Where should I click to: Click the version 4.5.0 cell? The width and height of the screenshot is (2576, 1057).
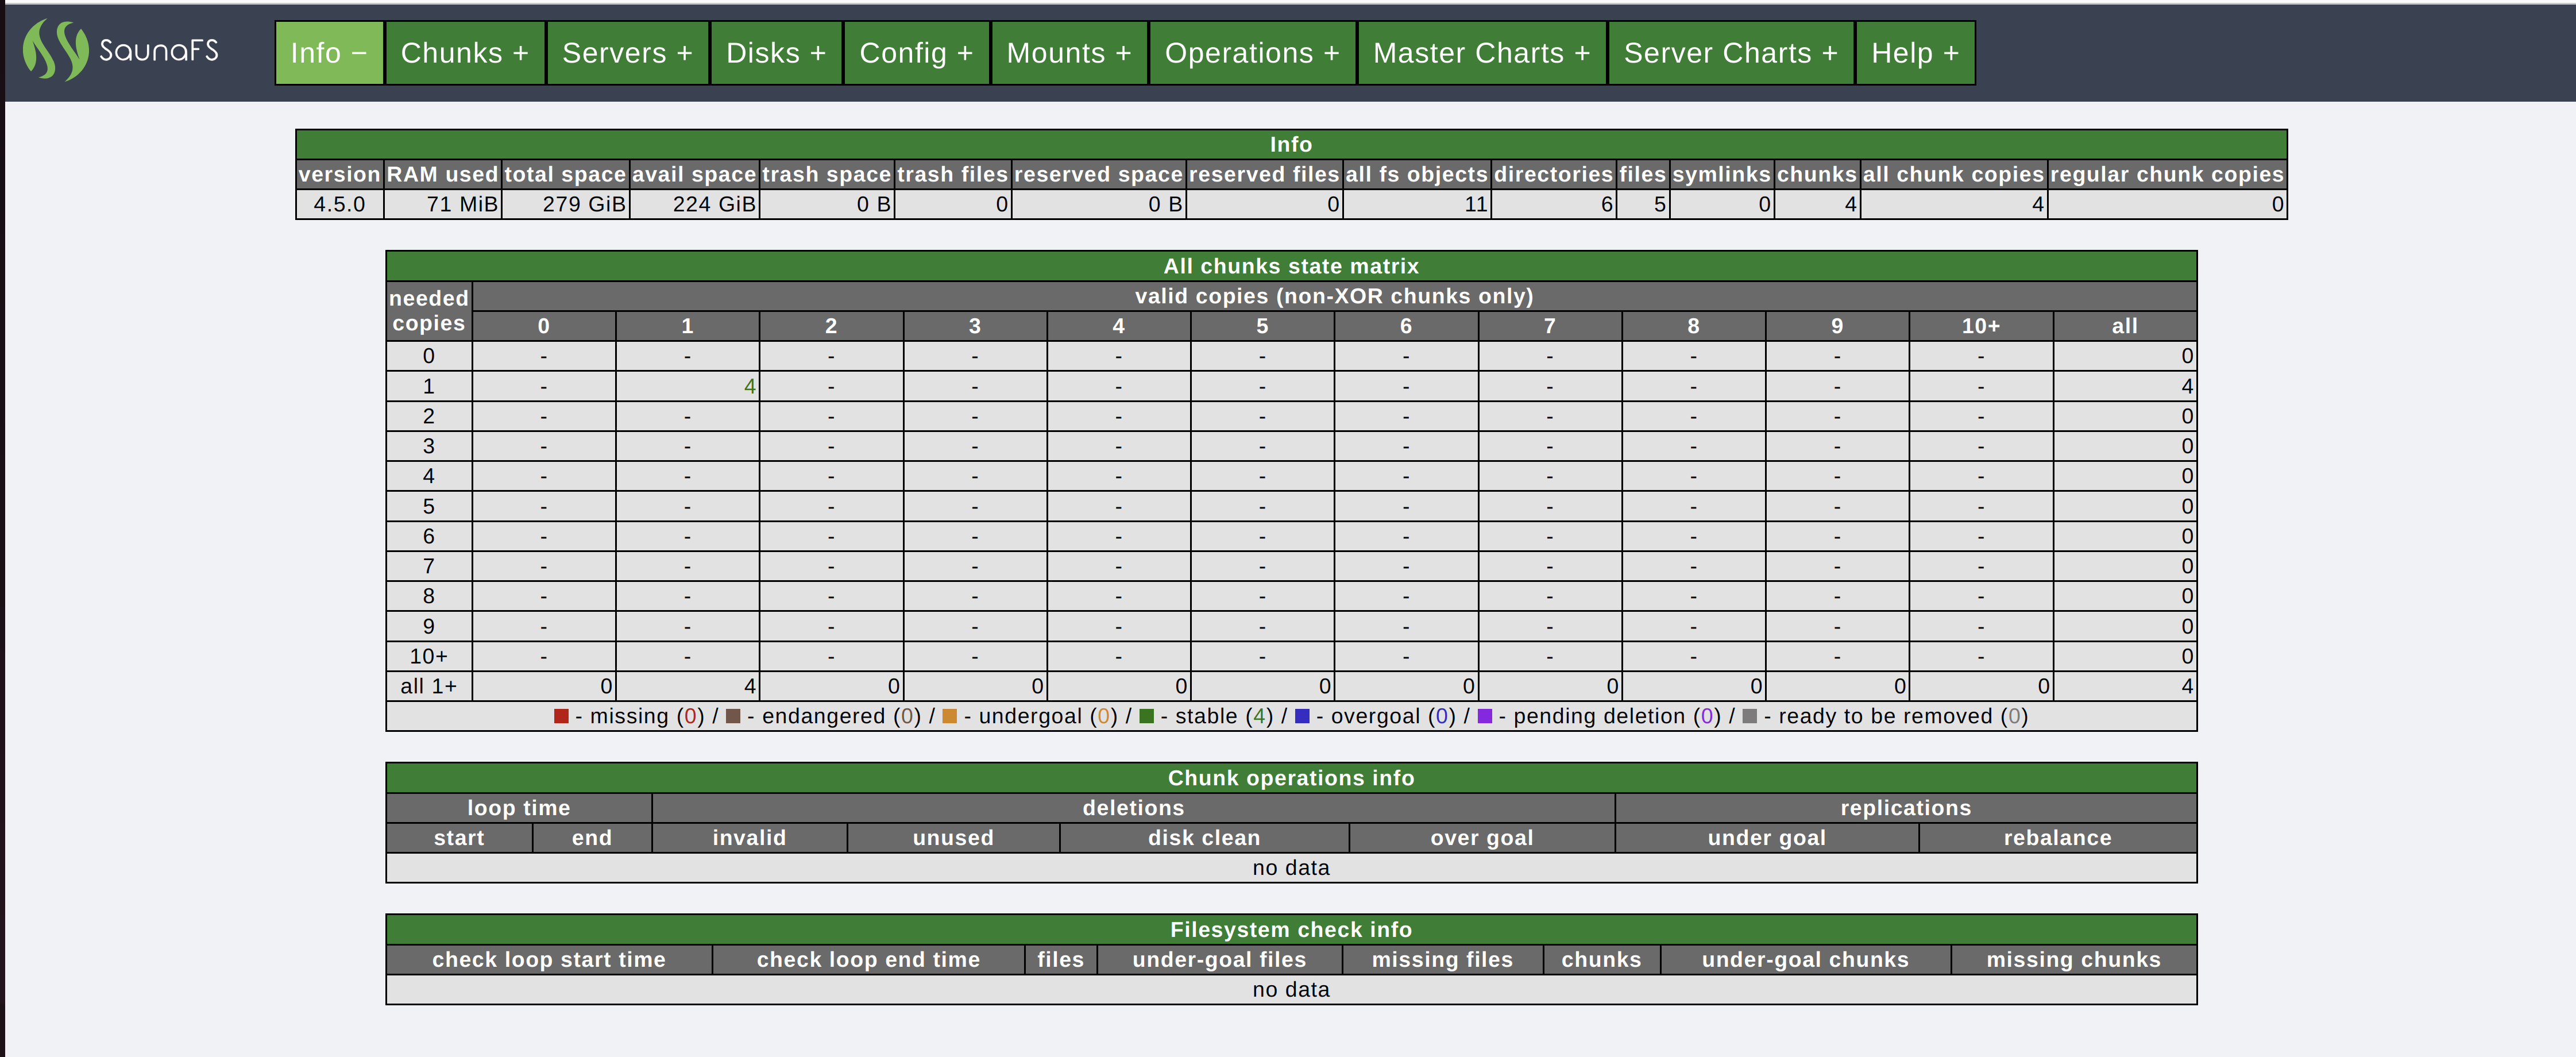point(339,204)
